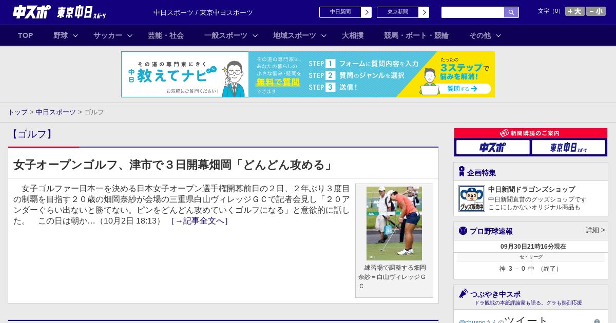This screenshot has height=323, width=616.
Task: Focus the header search input field
Action: click(x=473, y=12)
